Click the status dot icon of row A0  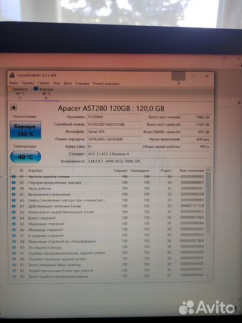(14, 200)
